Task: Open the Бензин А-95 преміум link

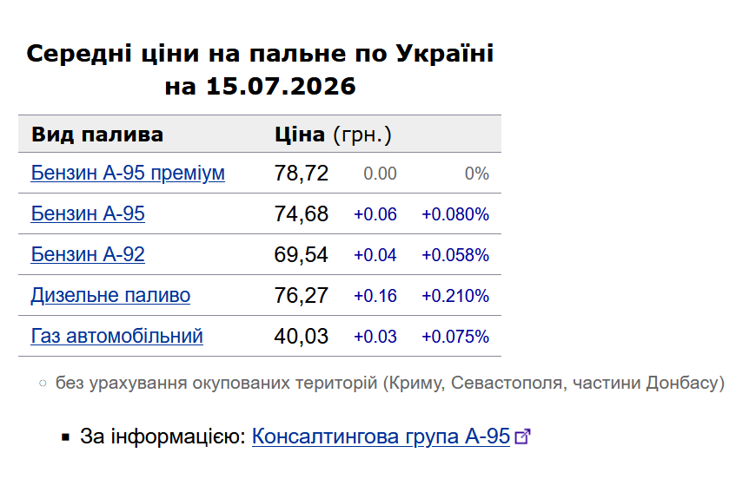Action: coord(128,173)
